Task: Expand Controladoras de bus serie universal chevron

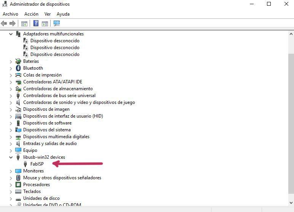Action: 11,96
